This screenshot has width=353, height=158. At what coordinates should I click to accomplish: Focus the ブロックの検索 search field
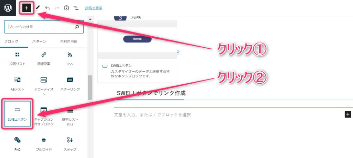[x=44, y=27]
